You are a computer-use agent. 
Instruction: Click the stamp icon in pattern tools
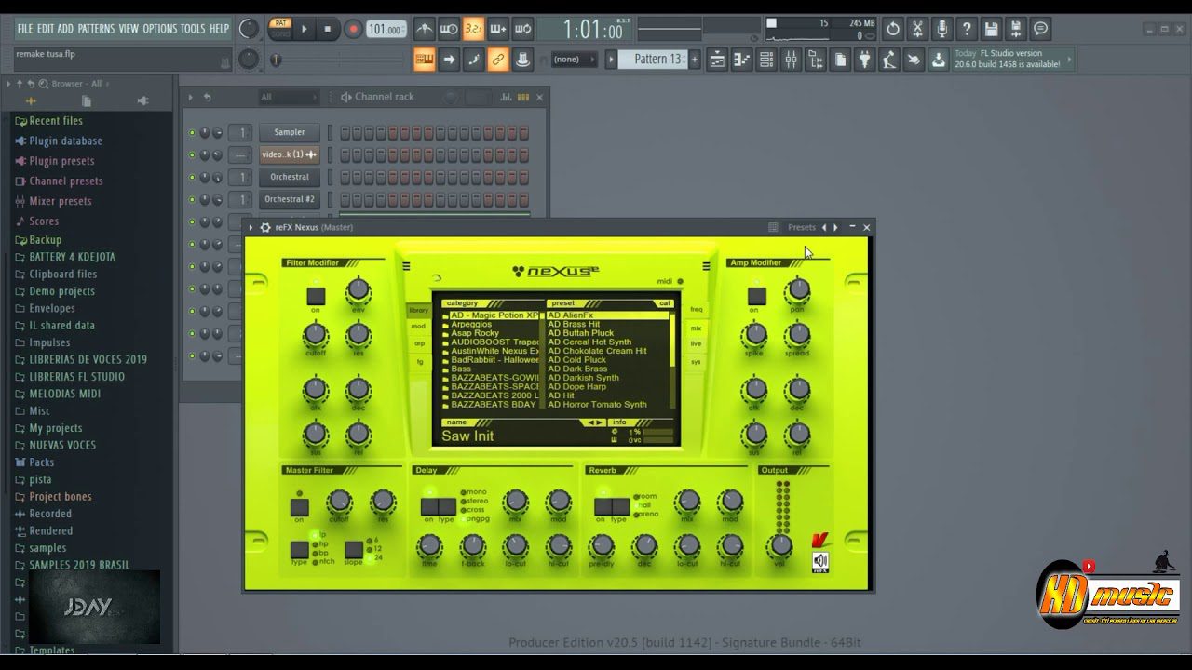pos(522,60)
